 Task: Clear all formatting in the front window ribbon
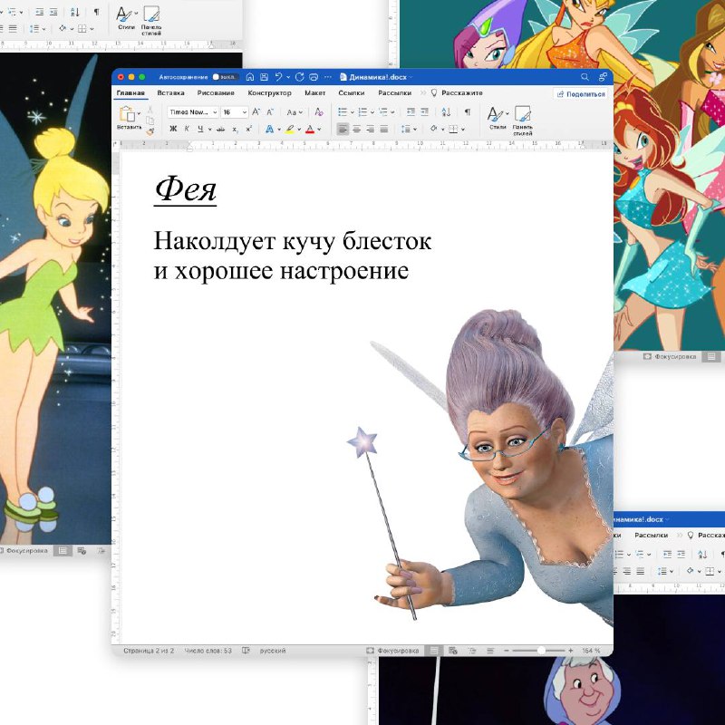pos(319,111)
